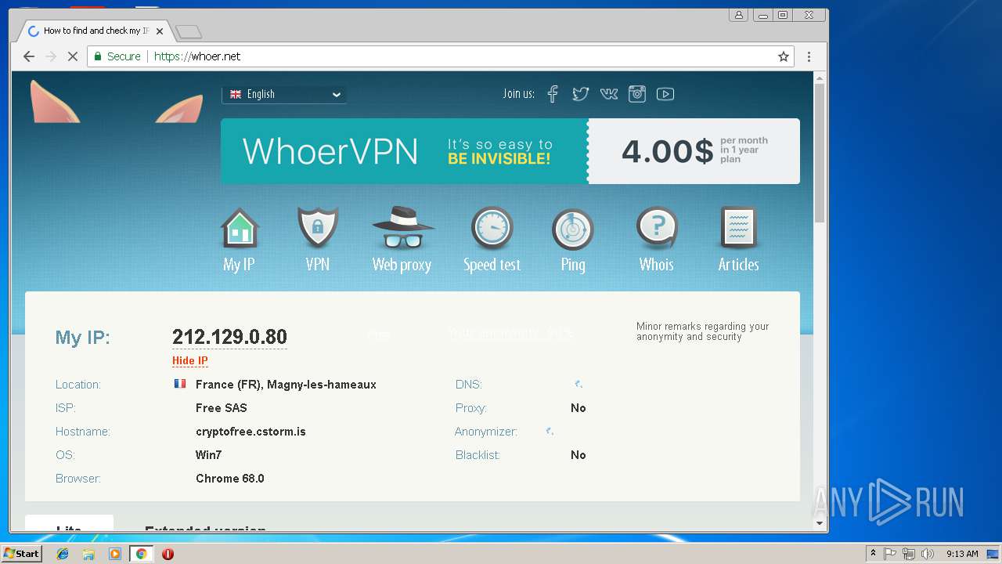Viewport: 1002px width, 564px height.
Task: Open the Web proxy hat icon
Action: tap(402, 229)
